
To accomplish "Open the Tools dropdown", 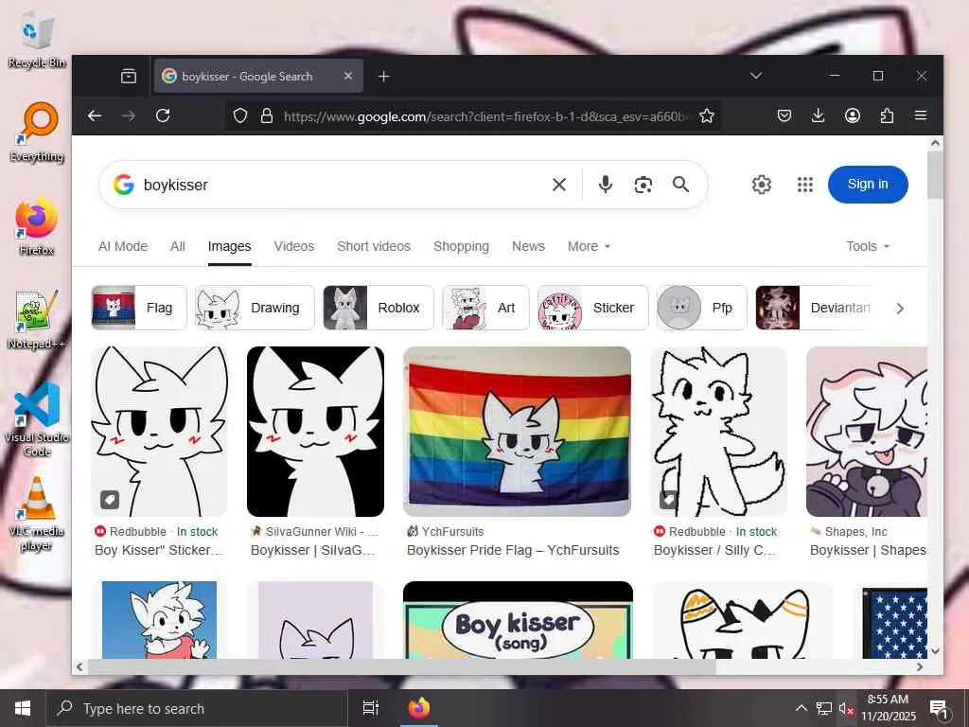I will pos(868,246).
